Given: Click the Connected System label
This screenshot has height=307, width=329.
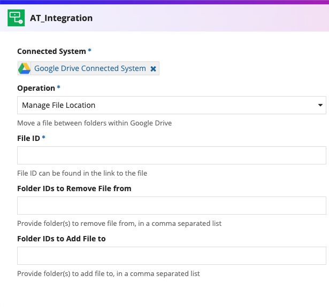Looking at the screenshot, I should pyautogui.click(x=51, y=51).
